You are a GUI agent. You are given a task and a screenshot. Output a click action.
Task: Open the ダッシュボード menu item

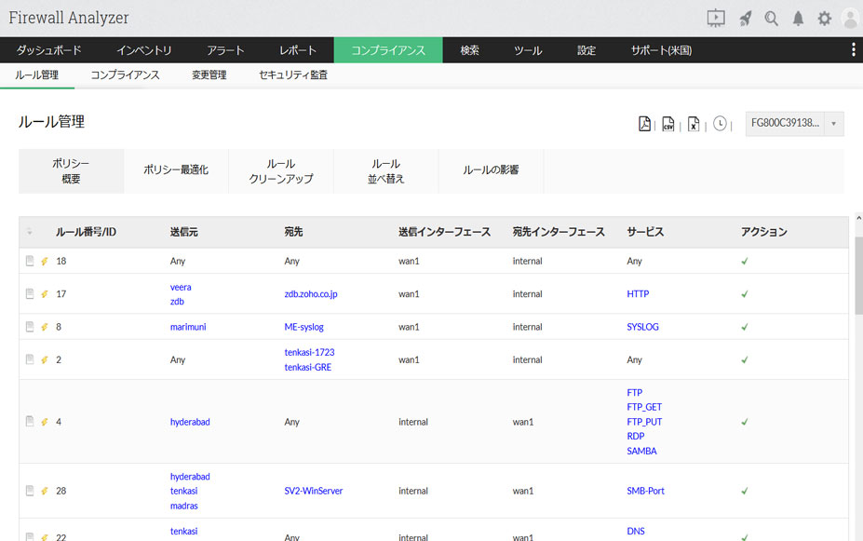(49, 50)
